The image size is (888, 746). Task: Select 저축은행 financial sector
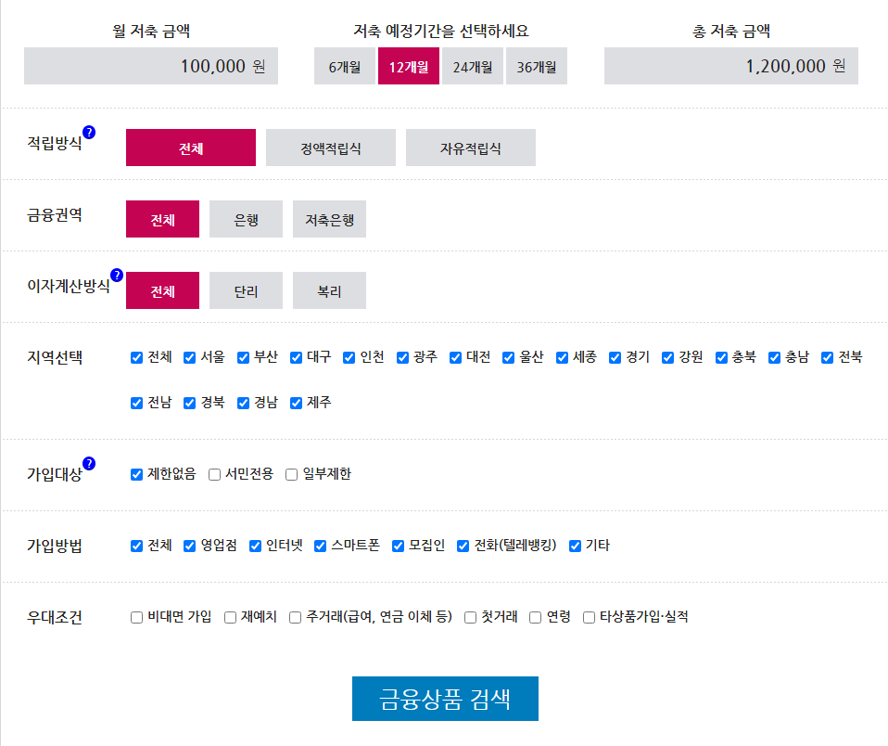[329, 218]
